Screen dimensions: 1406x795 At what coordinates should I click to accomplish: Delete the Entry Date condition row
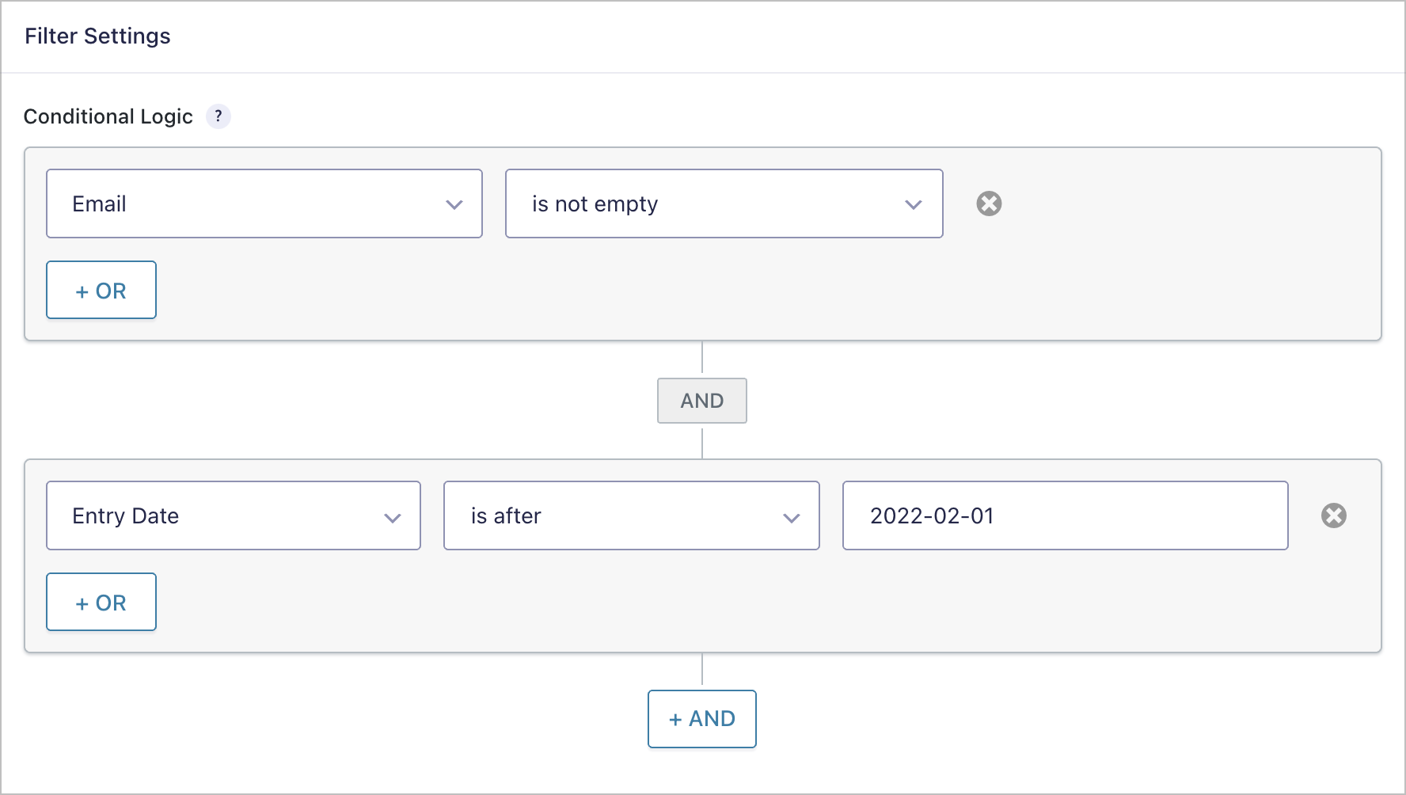tap(1334, 515)
